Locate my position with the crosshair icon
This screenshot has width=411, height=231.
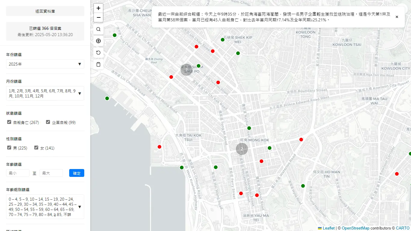coord(98,41)
